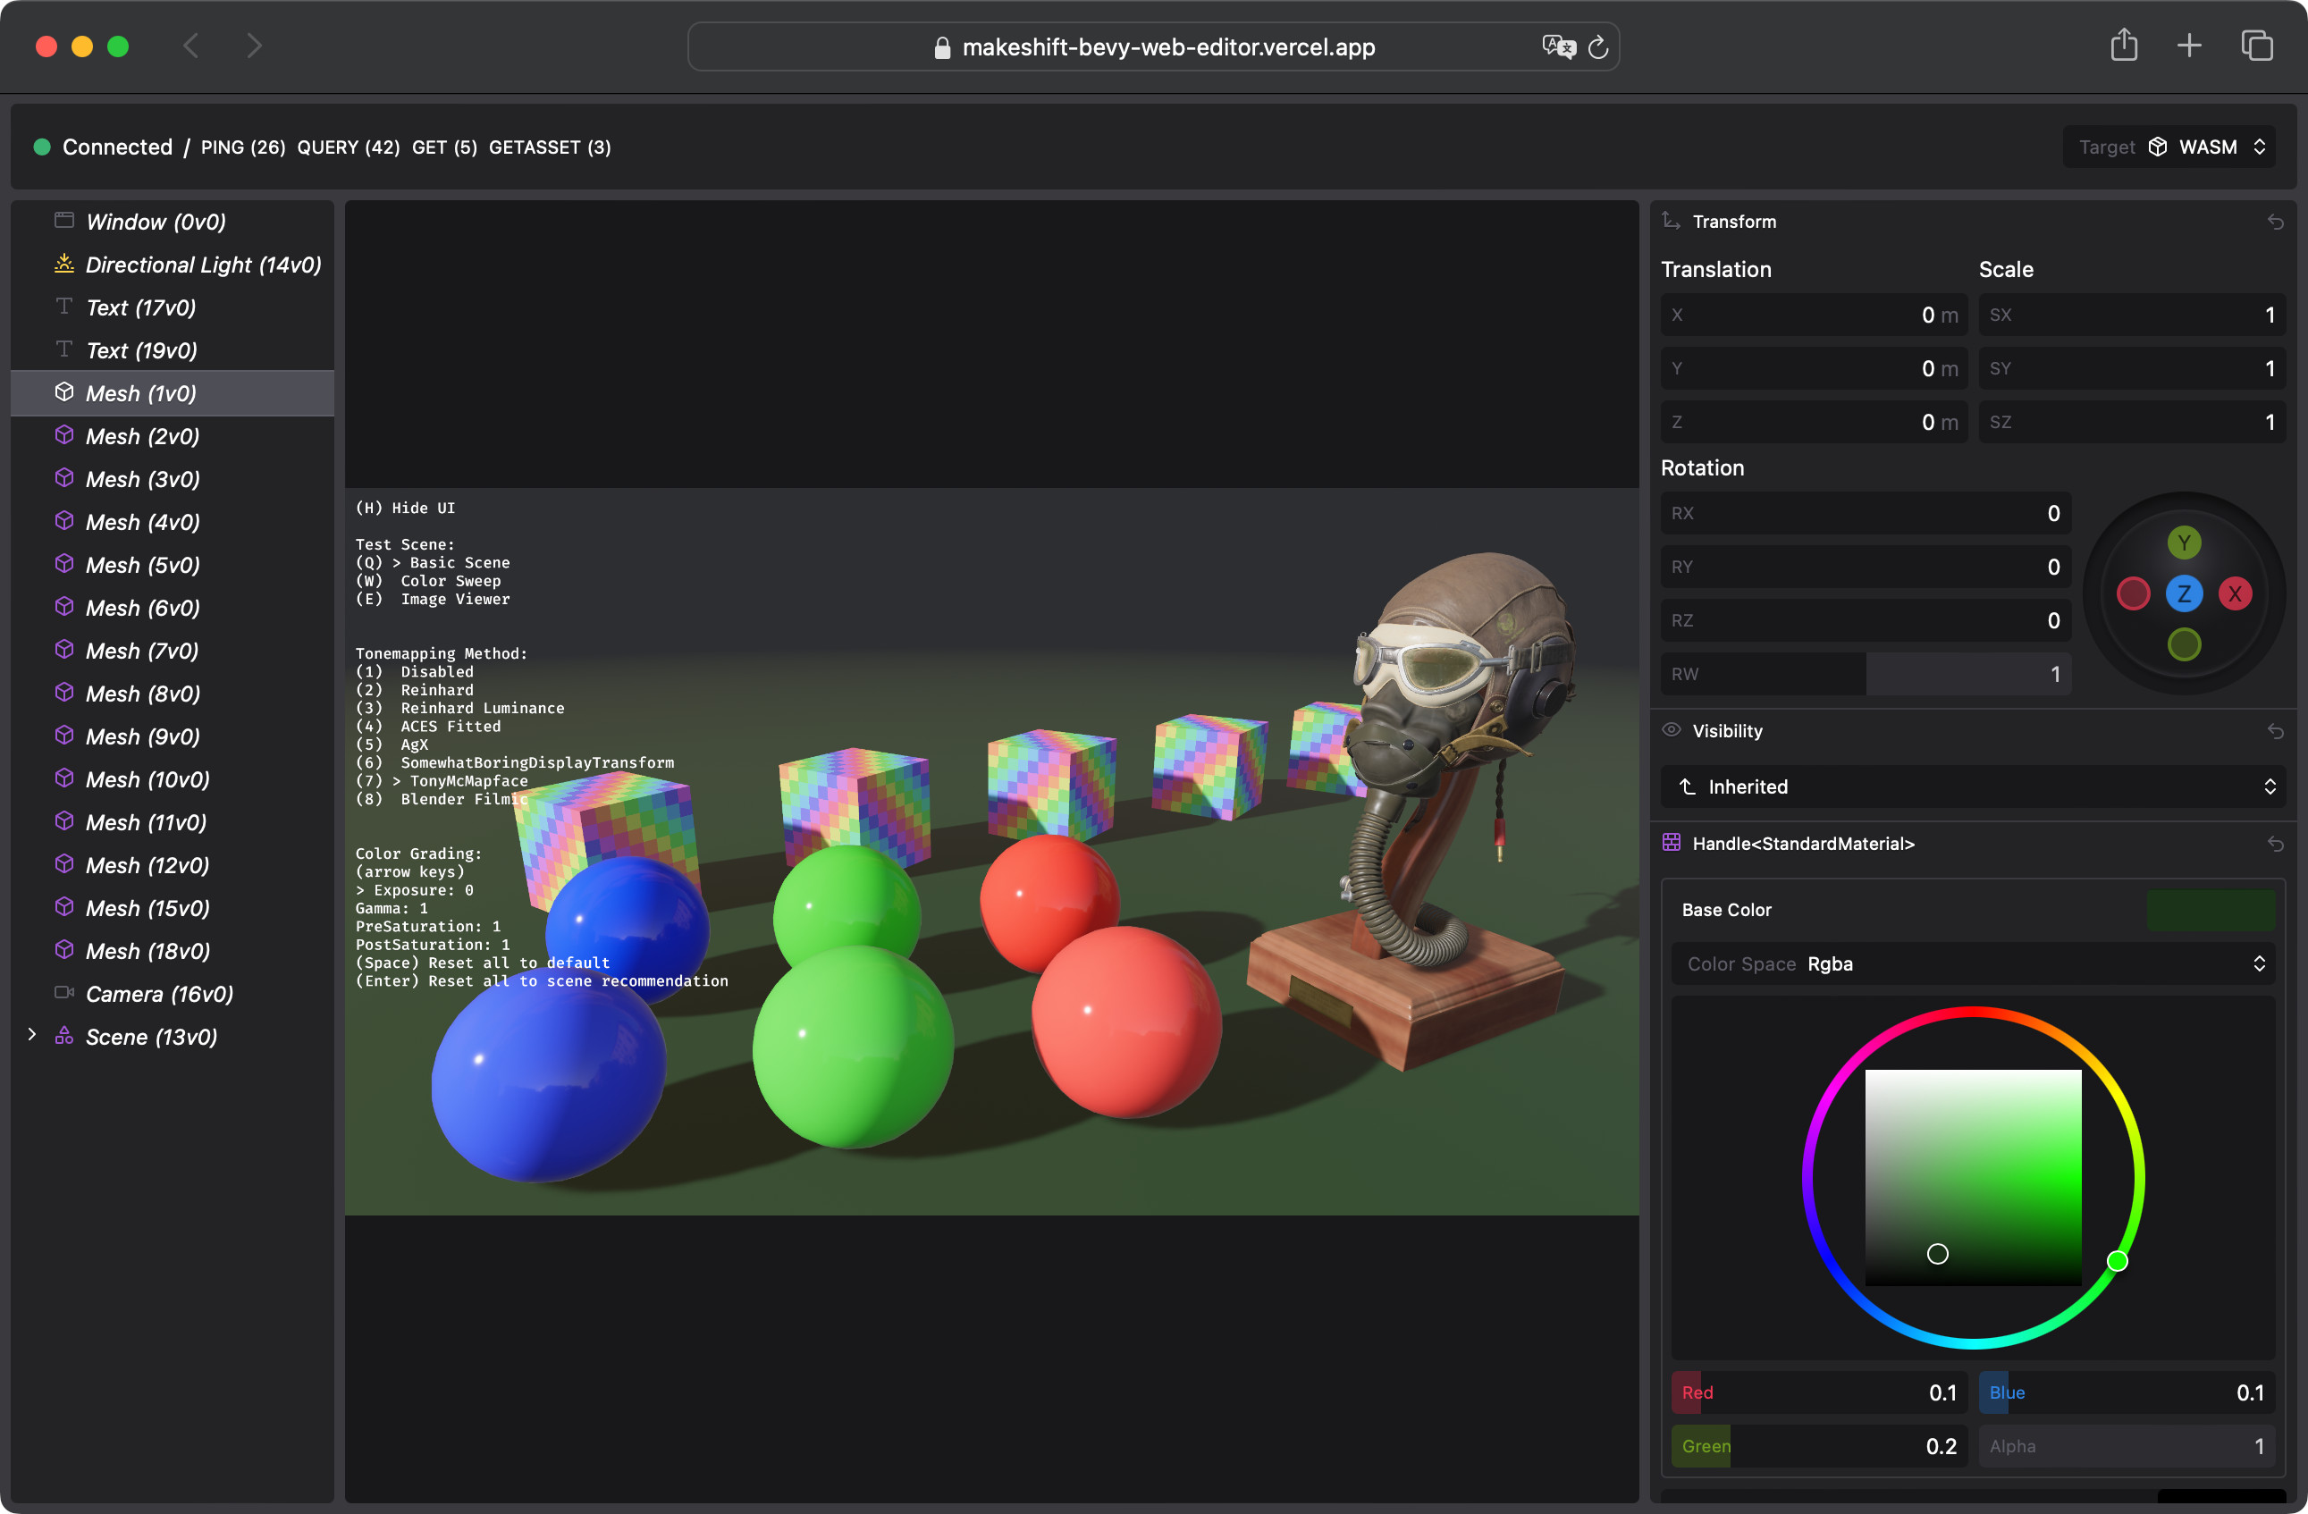The width and height of the screenshot is (2308, 1514).
Task: Reload page with the refresh icon
Action: [1598, 46]
